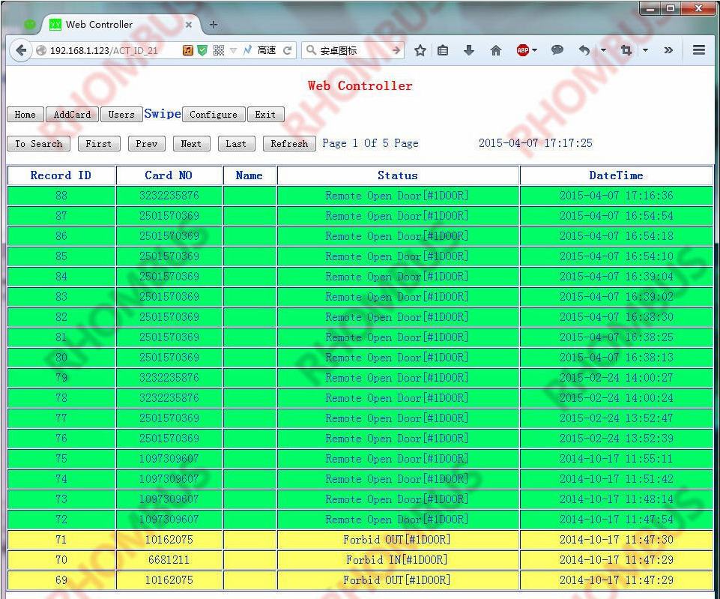Click the Adblock Plus ABP icon

(x=522, y=50)
